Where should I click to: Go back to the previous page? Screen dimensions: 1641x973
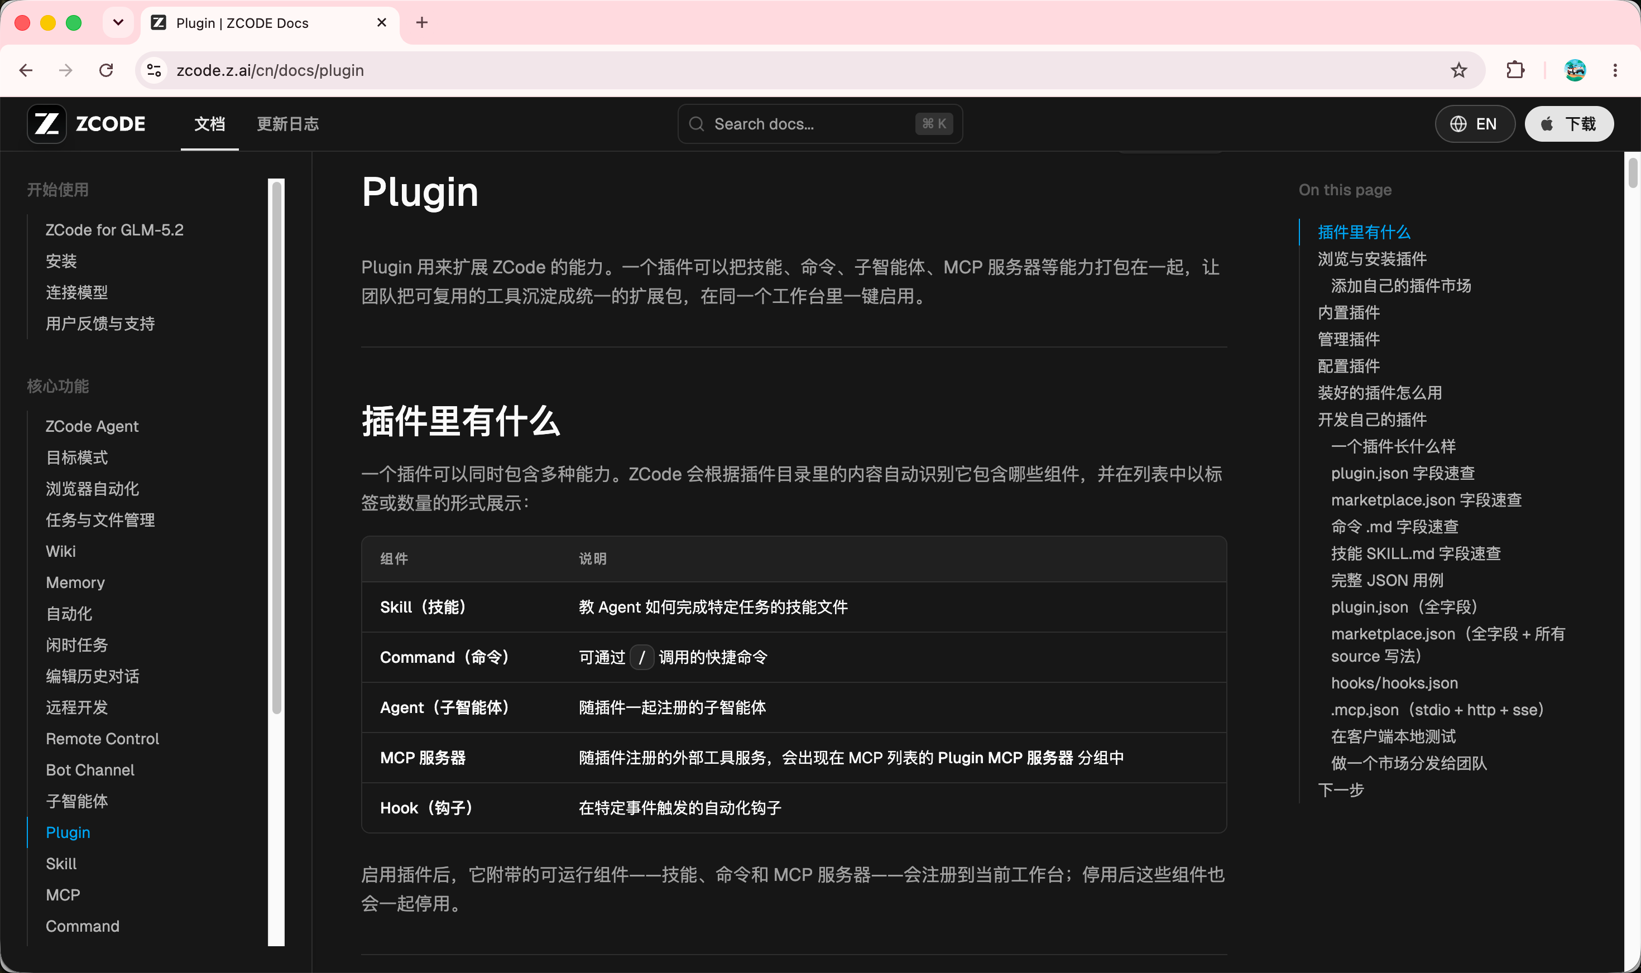click(x=26, y=70)
